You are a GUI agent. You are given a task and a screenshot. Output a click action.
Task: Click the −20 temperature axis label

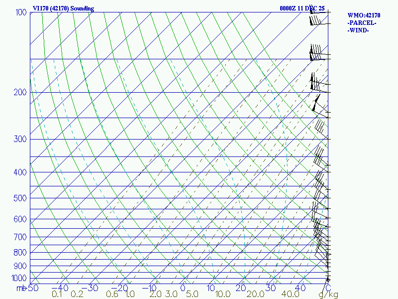point(119,288)
